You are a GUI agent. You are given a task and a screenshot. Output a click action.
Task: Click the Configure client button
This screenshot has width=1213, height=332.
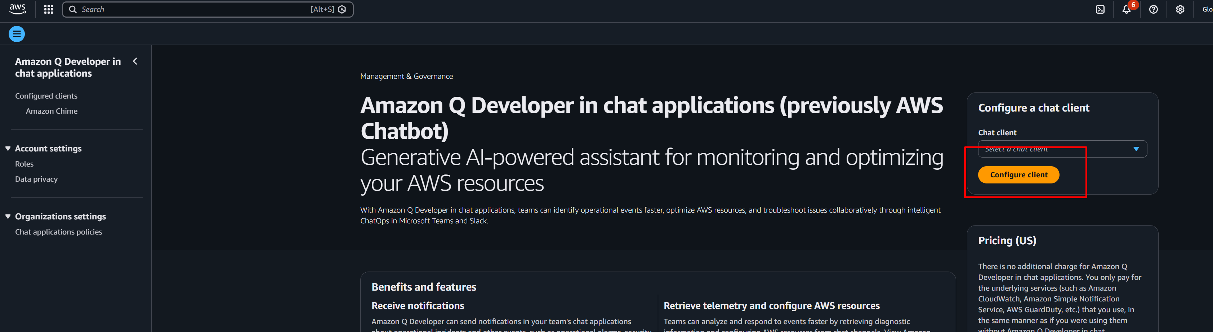[1018, 175]
